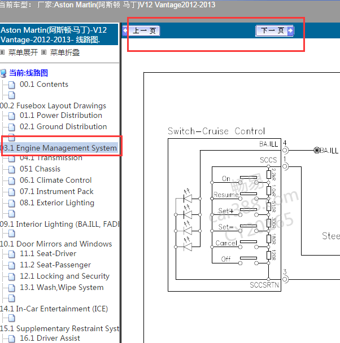Open 09.1 Interior Lighting entry
The image size is (340, 343).
(59, 224)
